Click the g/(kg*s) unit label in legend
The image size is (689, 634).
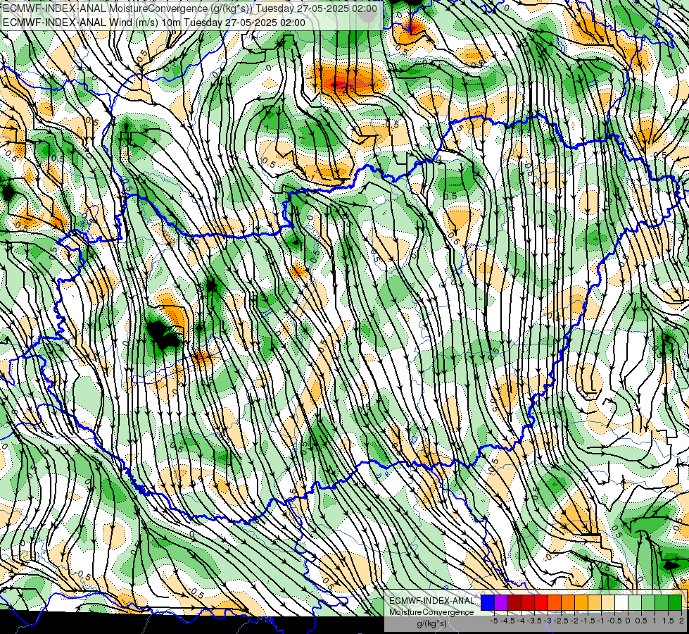click(x=432, y=623)
